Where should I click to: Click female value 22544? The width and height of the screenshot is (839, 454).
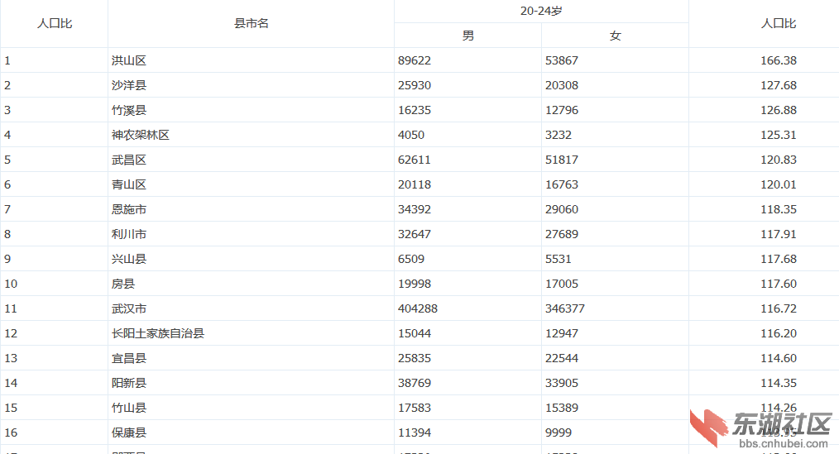pos(561,358)
